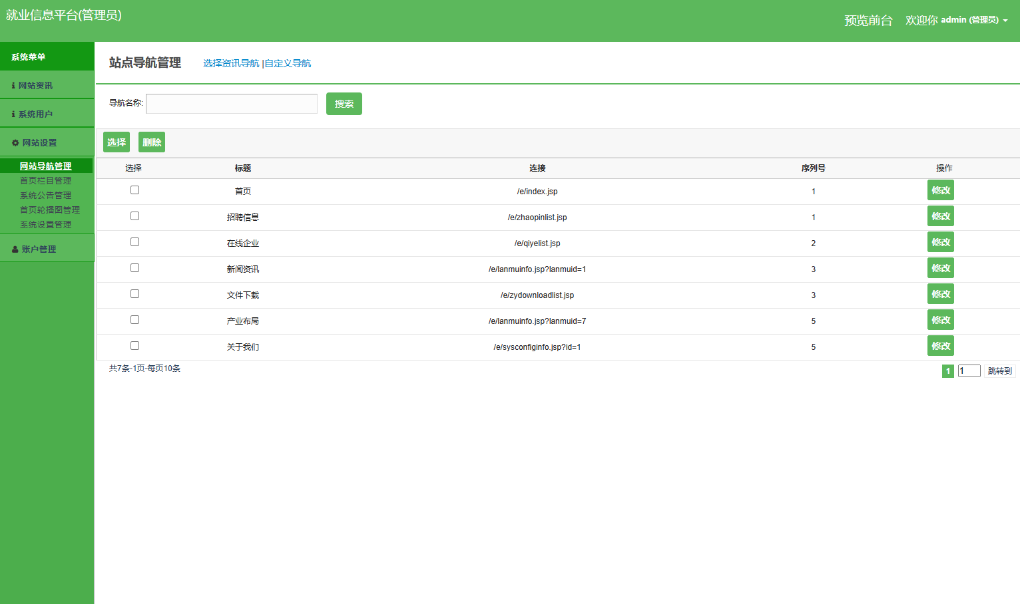Image resolution: width=1020 pixels, height=604 pixels.
Task: Click the 选择资讯导航 link
Action: [x=231, y=63]
